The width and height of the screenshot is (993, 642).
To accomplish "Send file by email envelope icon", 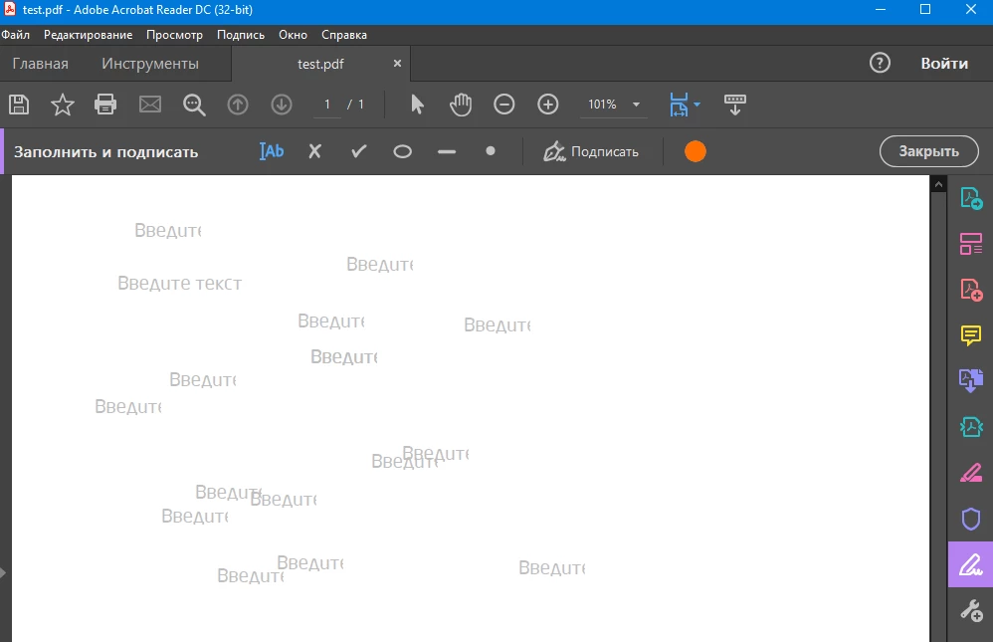I will [150, 104].
